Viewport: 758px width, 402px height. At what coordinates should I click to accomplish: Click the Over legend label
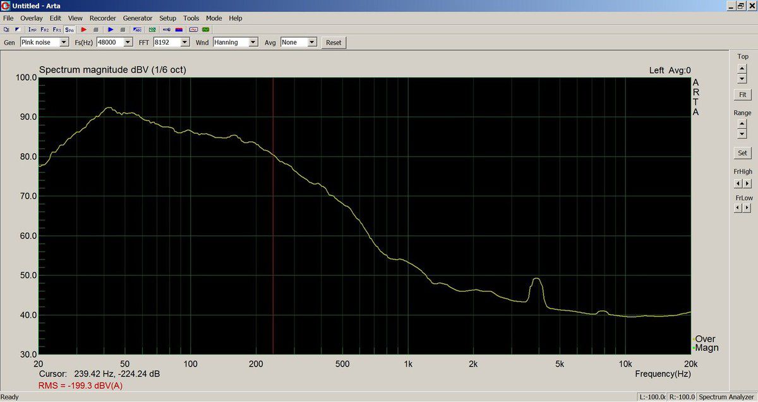[705, 339]
